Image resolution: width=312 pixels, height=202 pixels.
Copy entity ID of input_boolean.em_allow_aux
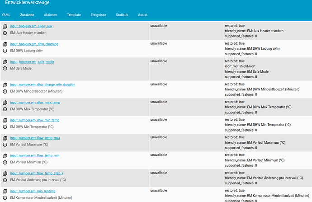(x=5, y=27)
